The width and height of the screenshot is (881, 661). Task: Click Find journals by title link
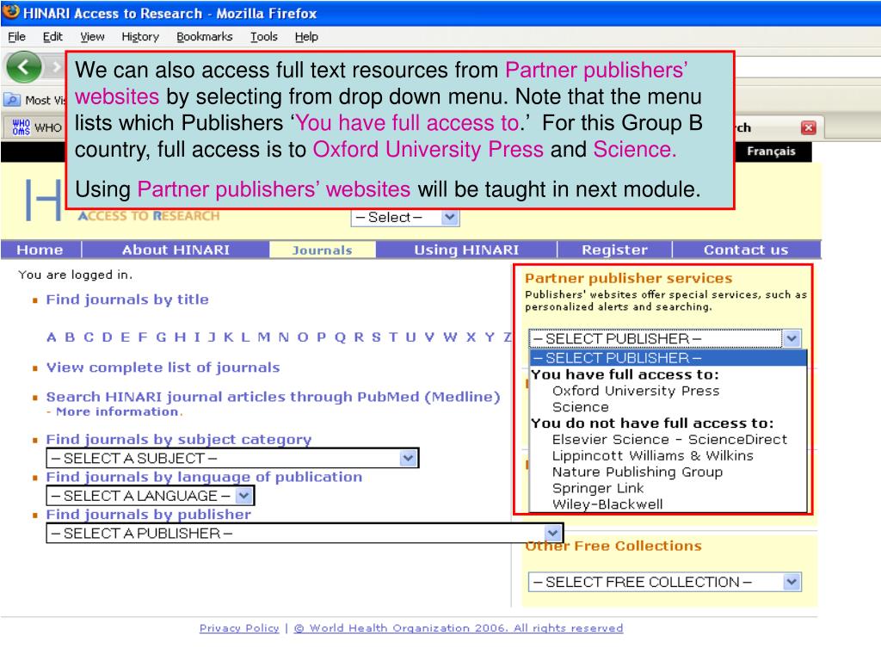click(127, 300)
